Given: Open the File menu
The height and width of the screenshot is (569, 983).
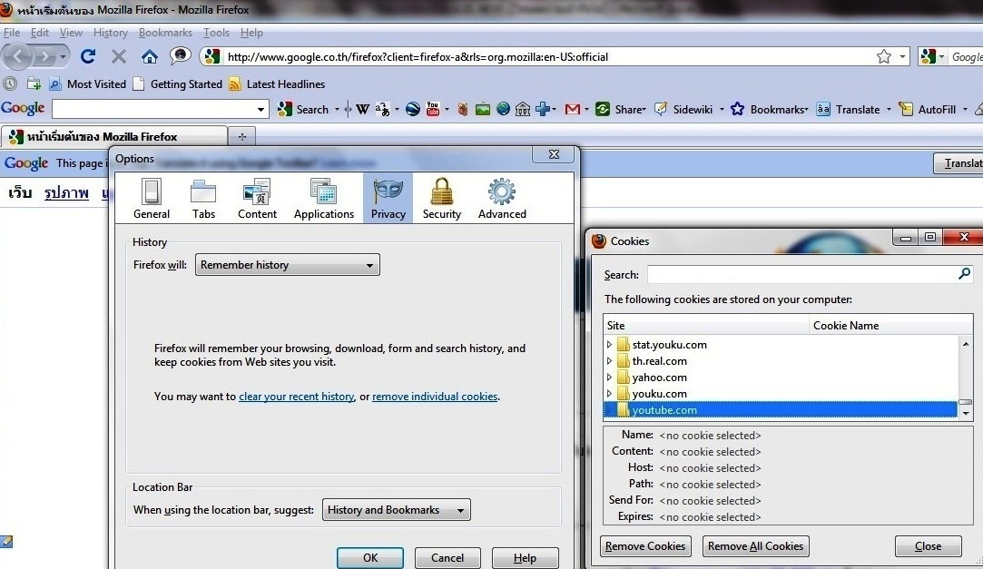Looking at the screenshot, I should click(x=11, y=33).
